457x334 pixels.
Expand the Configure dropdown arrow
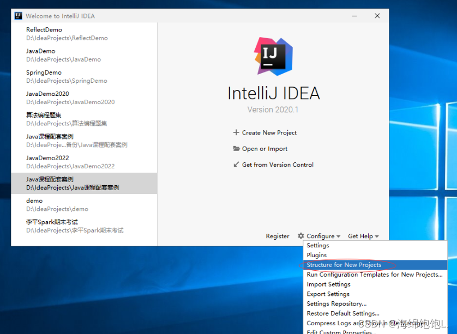338,236
